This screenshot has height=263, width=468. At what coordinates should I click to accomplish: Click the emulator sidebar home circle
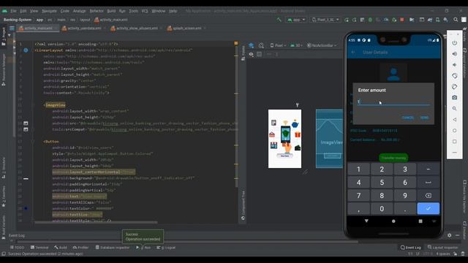click(x=454, y=131)
